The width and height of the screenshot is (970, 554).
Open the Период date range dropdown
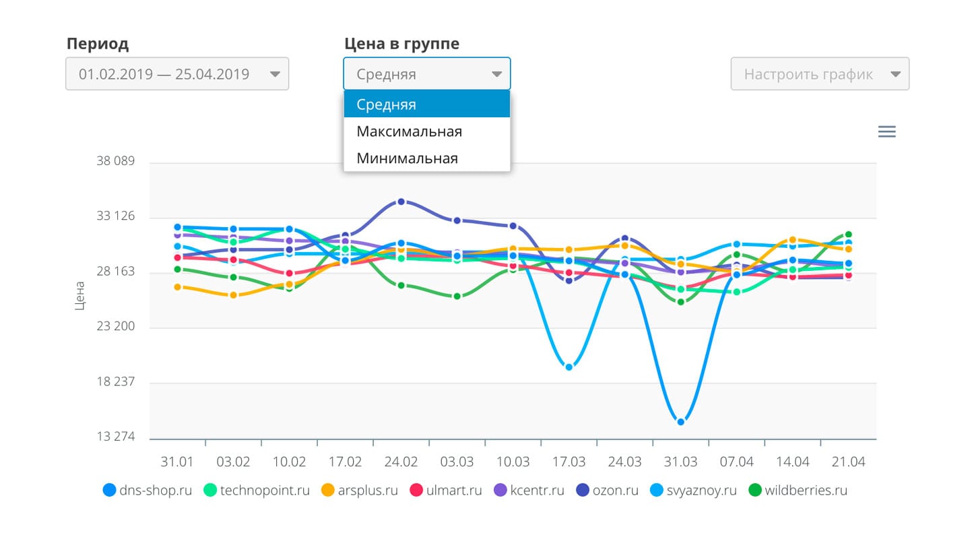pyautogui.click(x=177, y=74)
